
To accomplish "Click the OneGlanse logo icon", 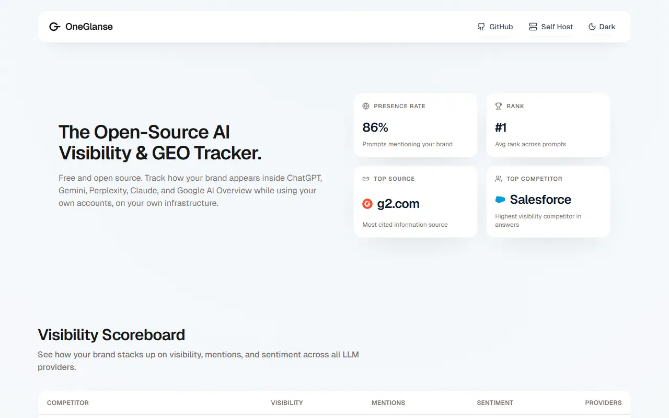I will [x=55, y=27].
